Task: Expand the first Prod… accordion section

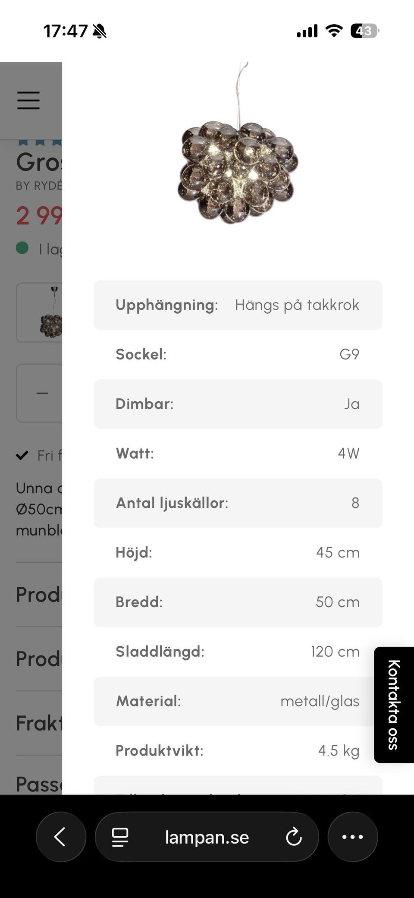Action: pos(39,595)
